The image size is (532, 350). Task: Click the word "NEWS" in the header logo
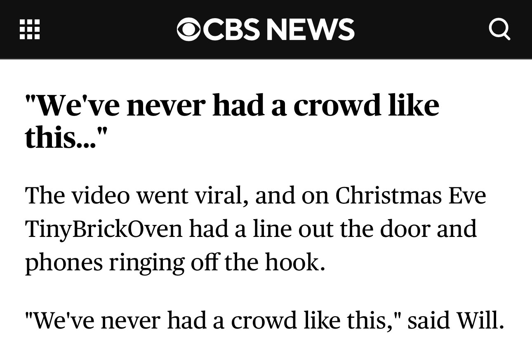pos(310,30)
